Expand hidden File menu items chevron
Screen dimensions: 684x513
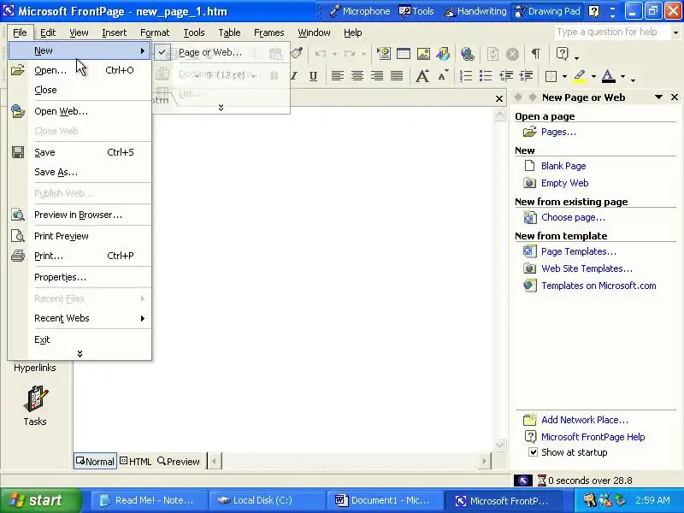pyautogui.click(x=80, y=353)
